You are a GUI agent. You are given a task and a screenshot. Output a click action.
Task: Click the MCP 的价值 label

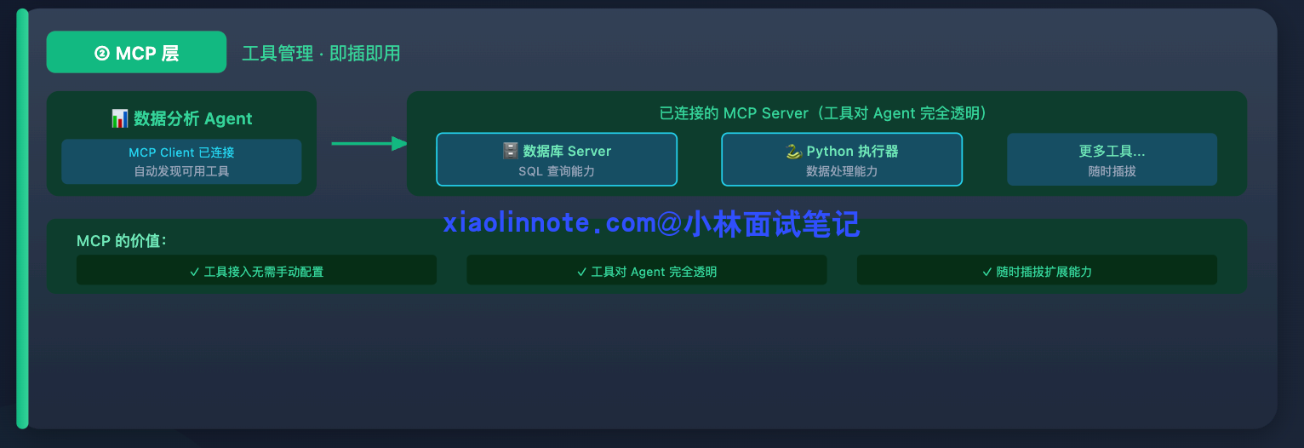point(122,241)
